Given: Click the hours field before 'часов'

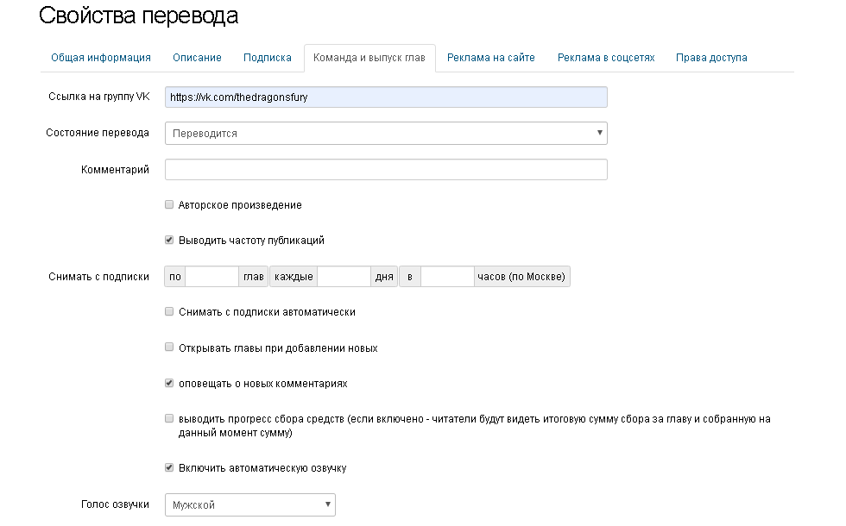Looking at the screenshot, I should 447,277.
